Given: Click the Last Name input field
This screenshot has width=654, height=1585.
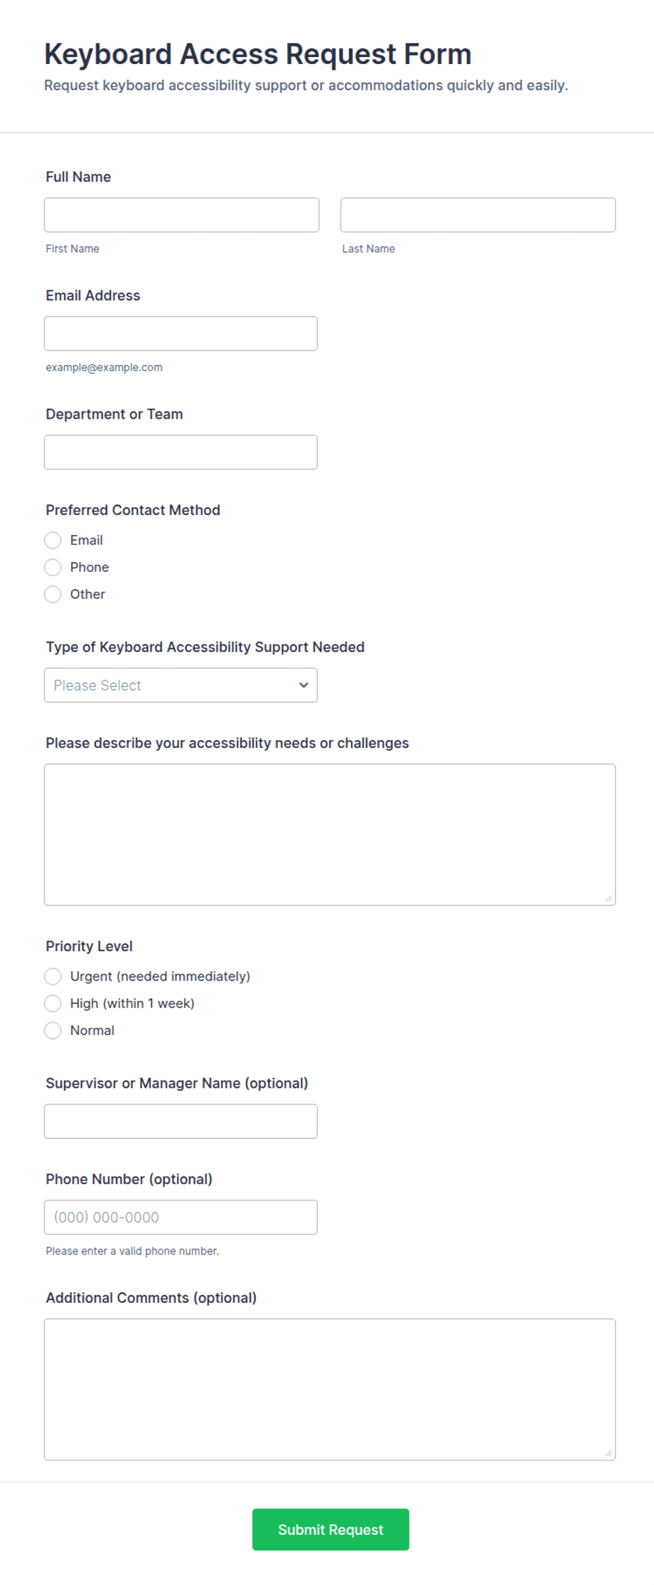Looking at the screenshot, I should 477,215.
